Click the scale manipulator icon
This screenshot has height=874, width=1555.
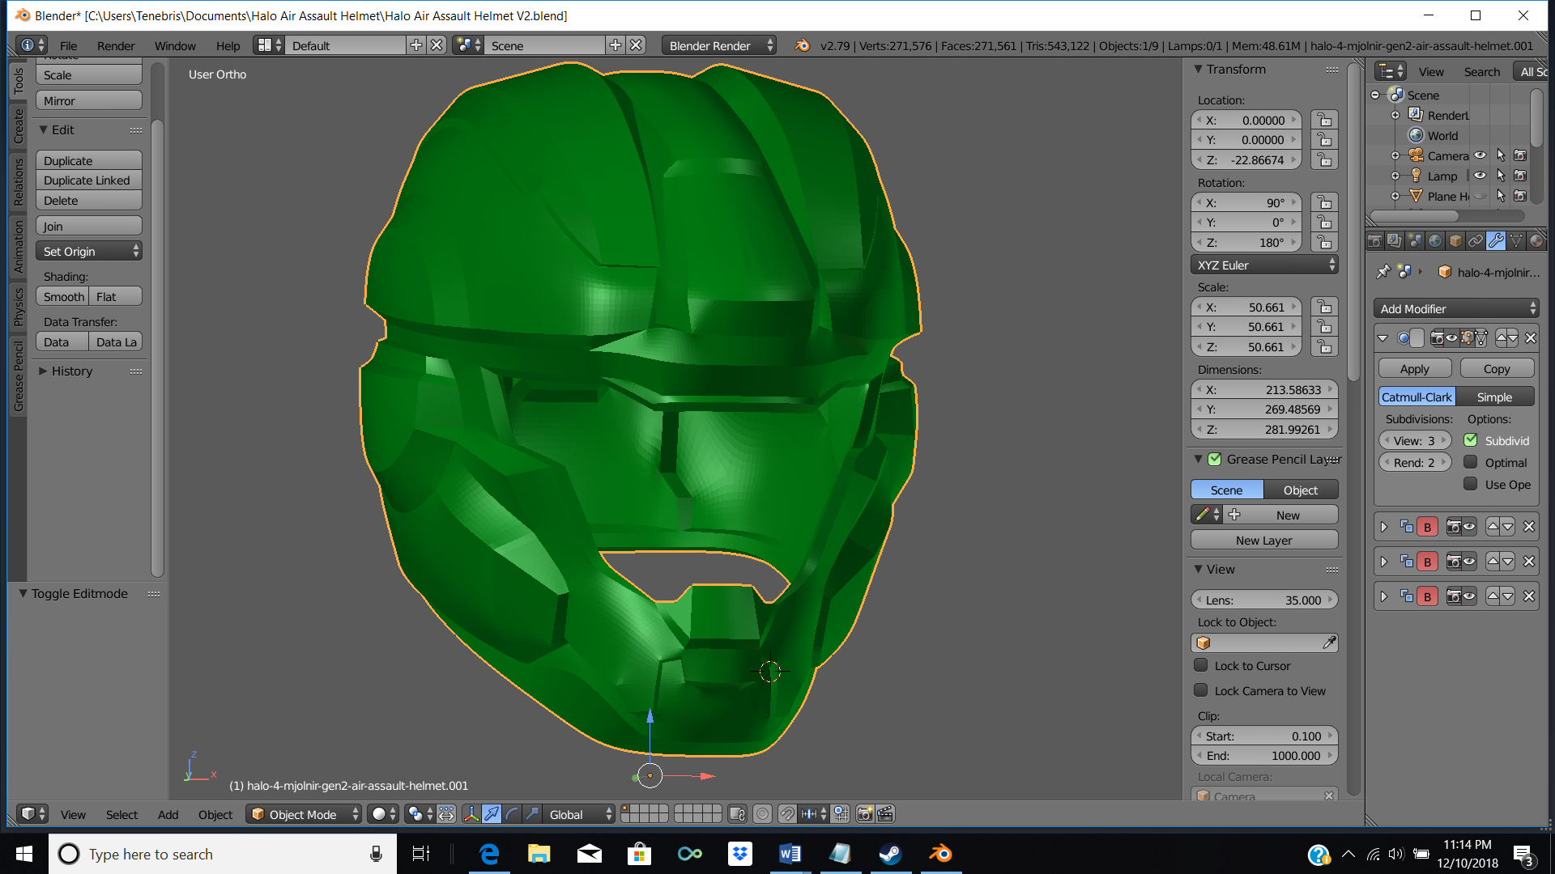(x=532, y=814)
